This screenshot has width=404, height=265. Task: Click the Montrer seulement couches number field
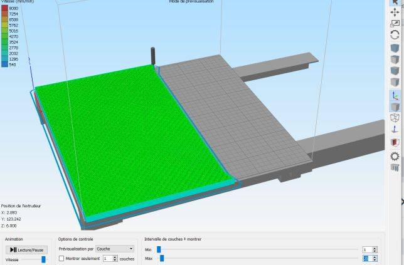[x=108, y=259]
